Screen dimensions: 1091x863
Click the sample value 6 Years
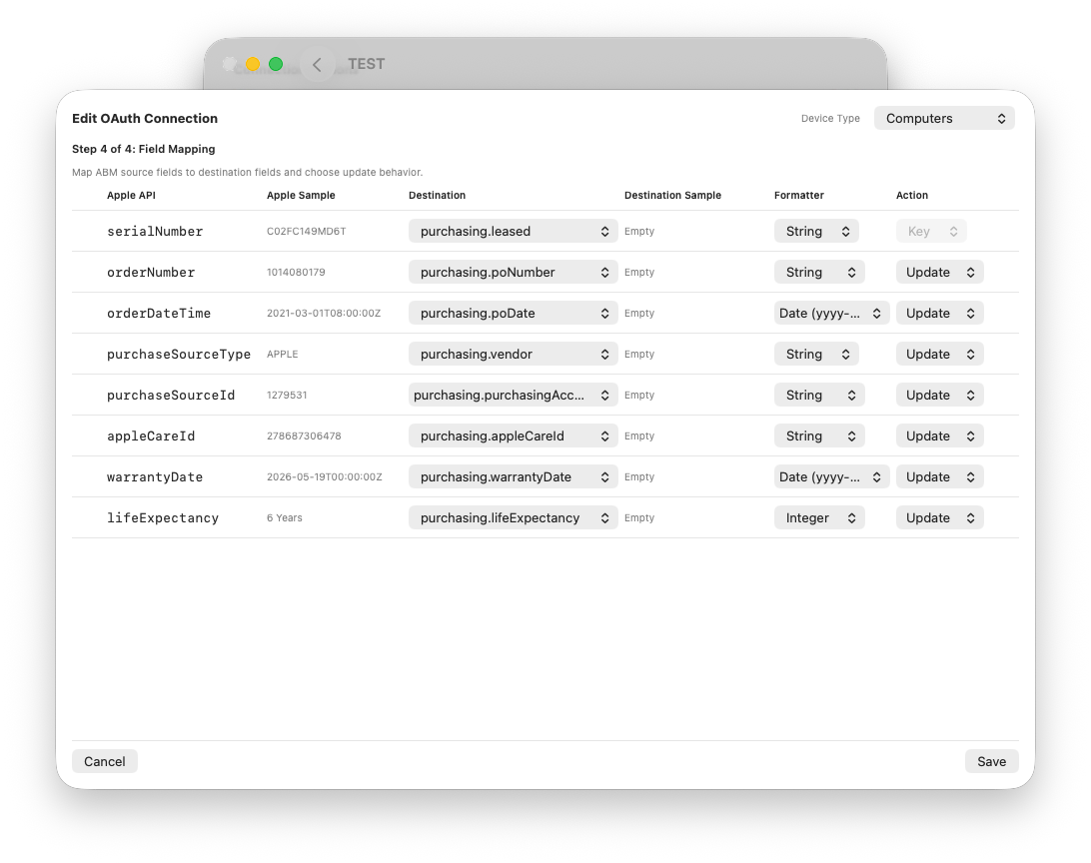coord(285,518)
